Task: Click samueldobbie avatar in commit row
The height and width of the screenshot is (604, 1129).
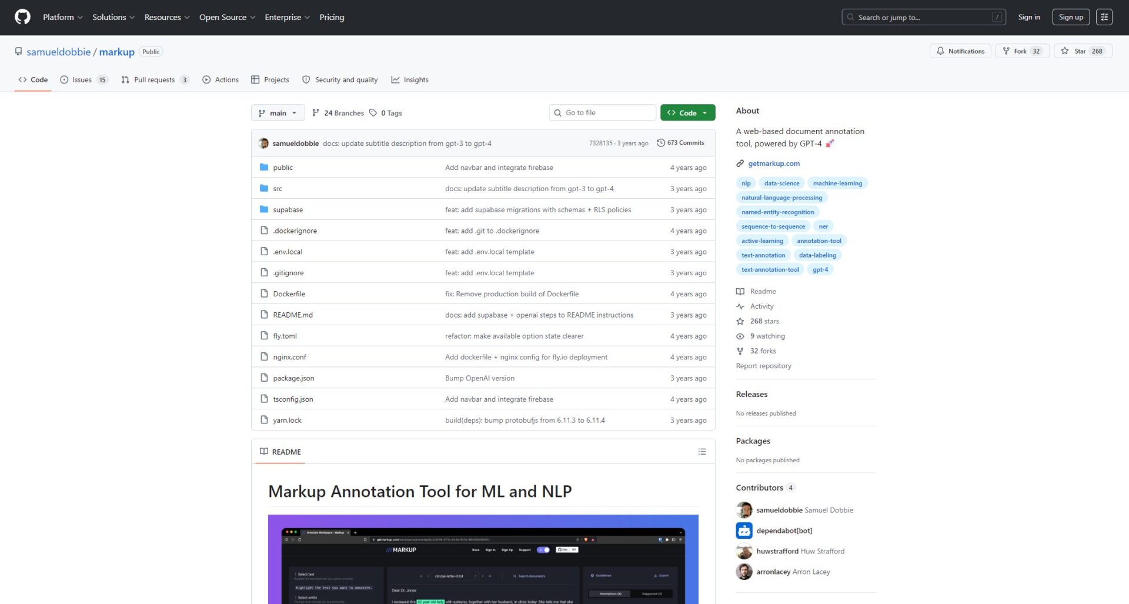Action: pos(263,143)
